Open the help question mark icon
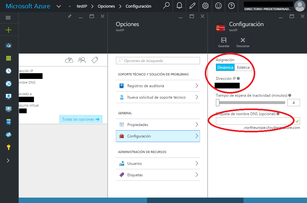 click(x=231, y=6)
